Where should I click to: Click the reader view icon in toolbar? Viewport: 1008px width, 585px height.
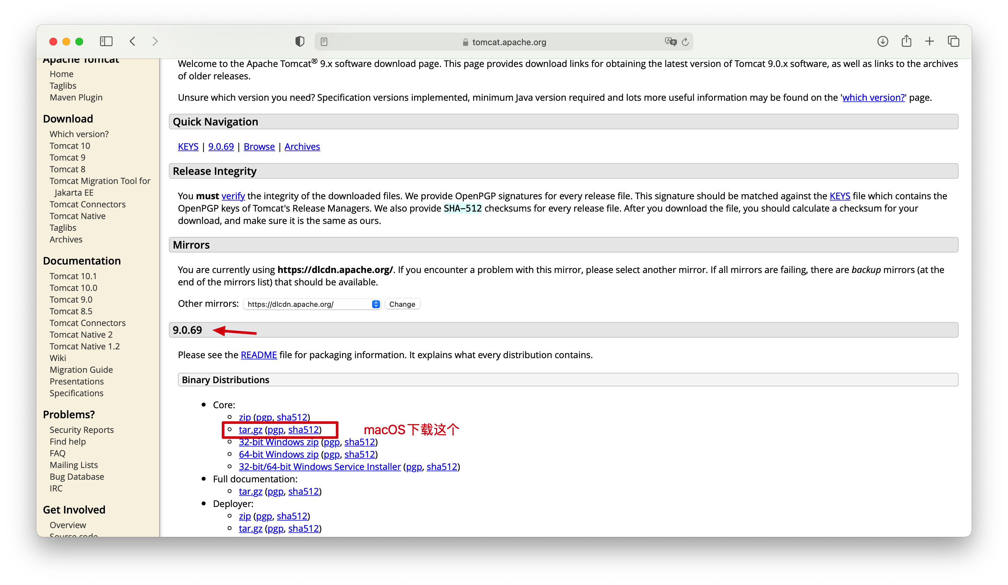point(324,42)
